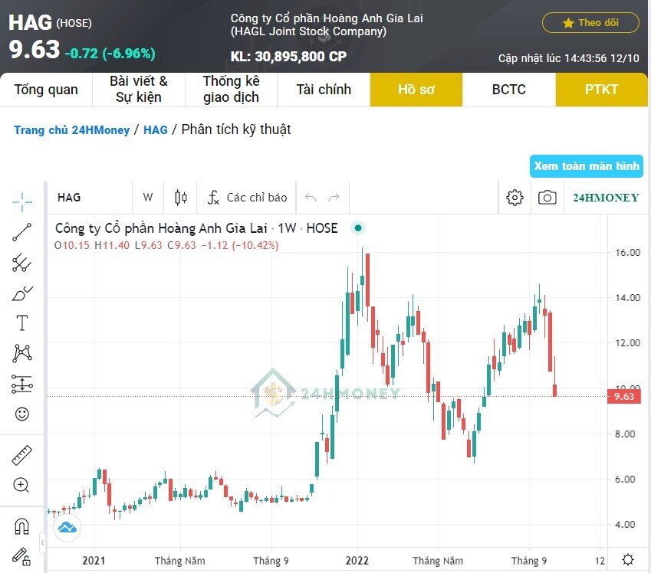Screen dimensions: 651x573
Task: Select the text annotation tool
Action: click(x=22, y=323)
